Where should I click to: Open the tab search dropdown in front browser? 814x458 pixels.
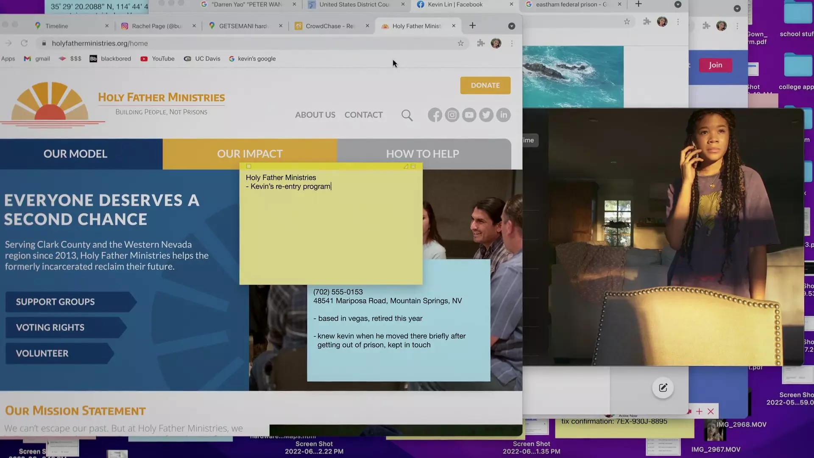[x=512, y=26]
